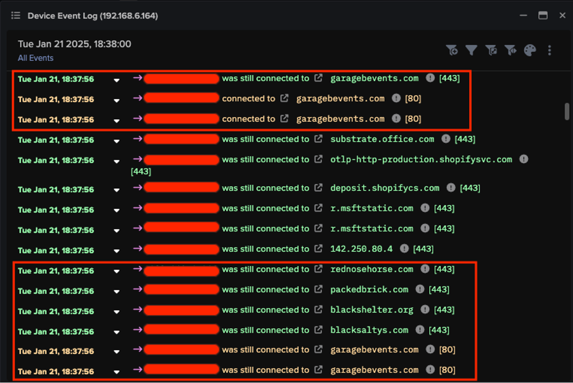Click the warning icon beside deposit.shopifycs.com
The image size is (573, 383).
tap(451, 188)
